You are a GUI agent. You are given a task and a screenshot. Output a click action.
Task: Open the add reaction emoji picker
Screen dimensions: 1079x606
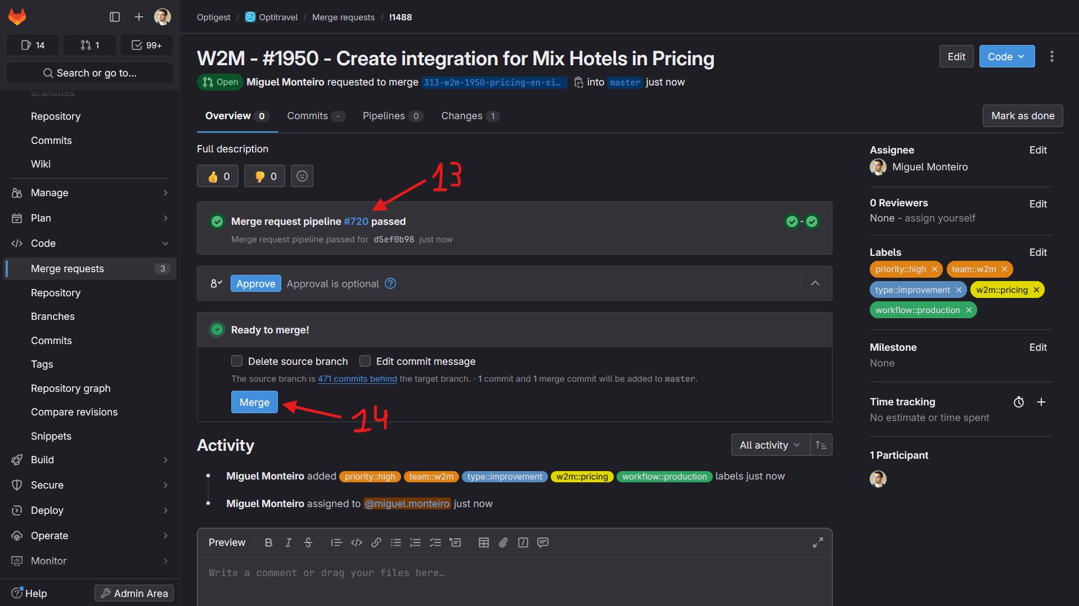pyautogui.click(x=302, y=177)
